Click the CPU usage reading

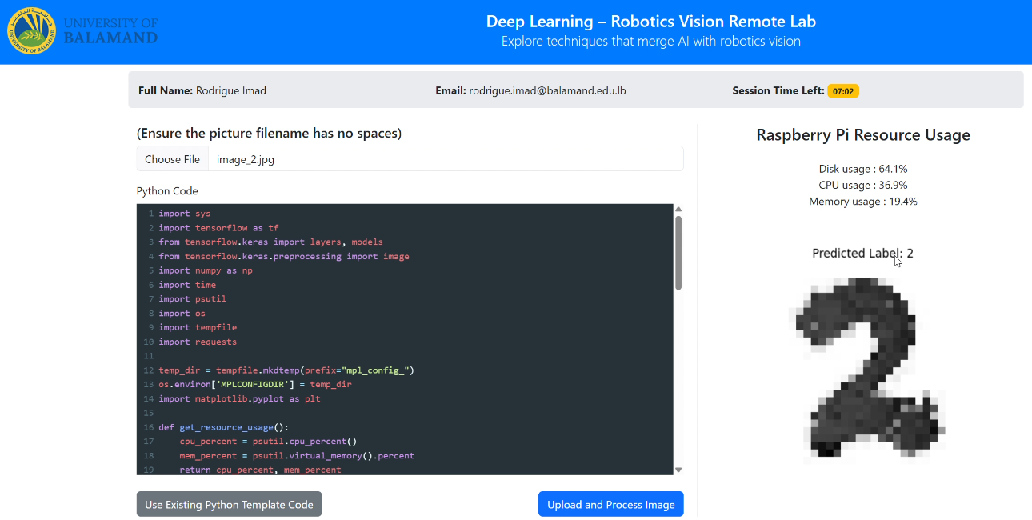pyautogui.click(x=862, y=185)
